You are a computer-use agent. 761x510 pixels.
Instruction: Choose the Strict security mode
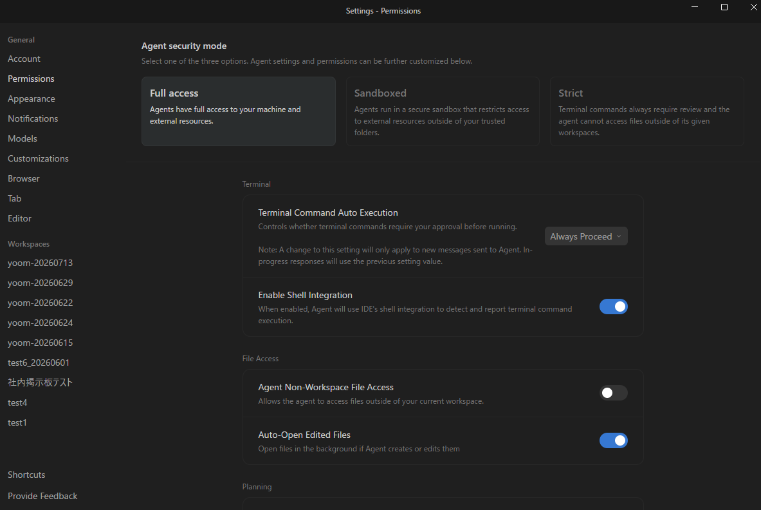(647, 111)
